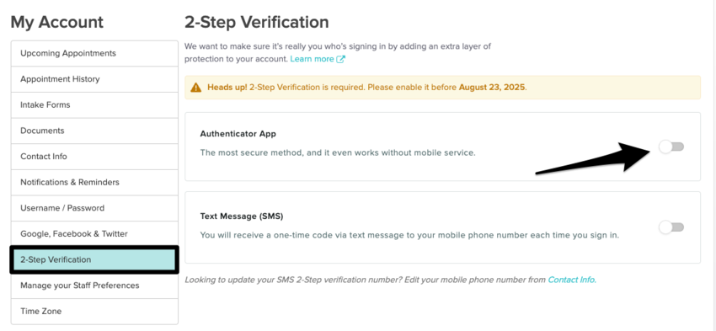
Task: Open Manage your Staff Preferences
Action: pyautogui.click(x=94, y=286)
